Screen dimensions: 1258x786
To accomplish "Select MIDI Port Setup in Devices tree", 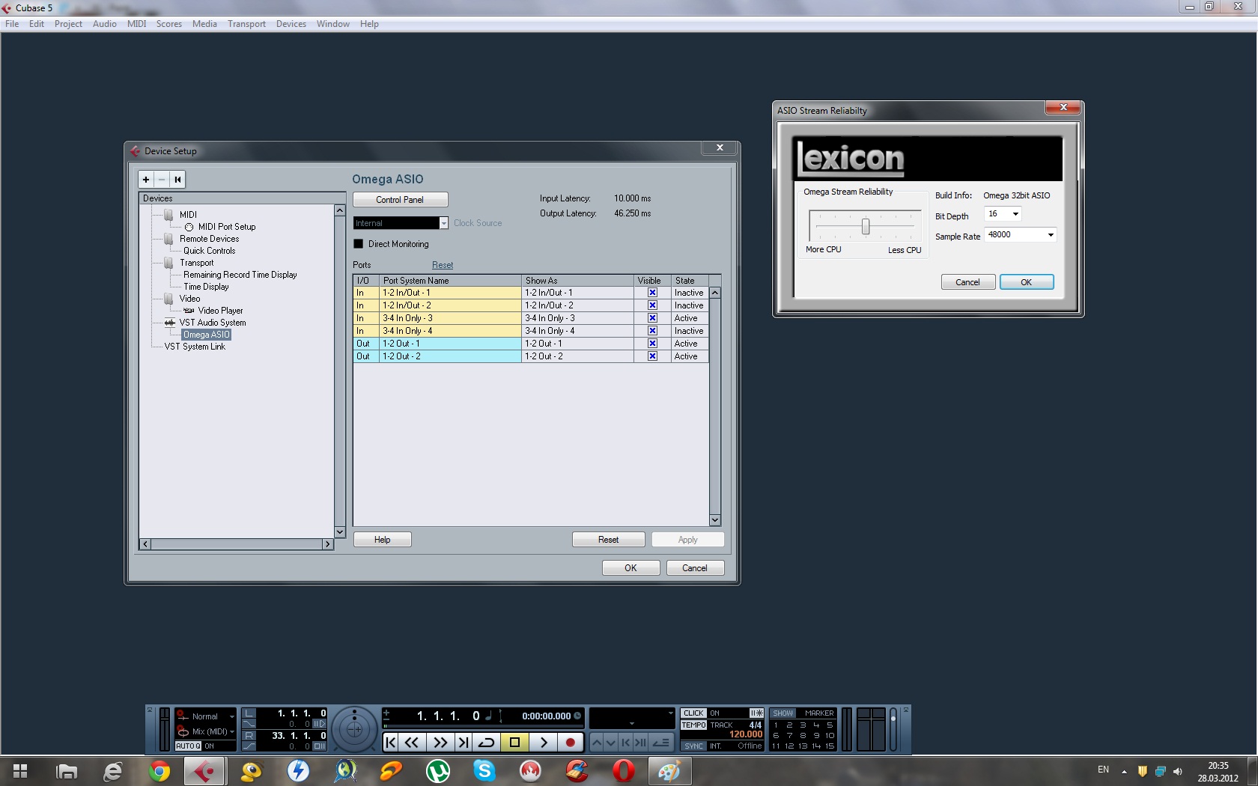I will coord(227,227).
